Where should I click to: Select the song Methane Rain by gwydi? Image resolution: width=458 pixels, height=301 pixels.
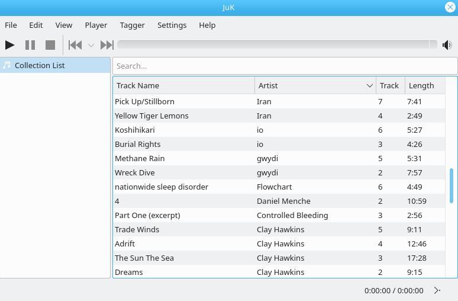[279, 158]
